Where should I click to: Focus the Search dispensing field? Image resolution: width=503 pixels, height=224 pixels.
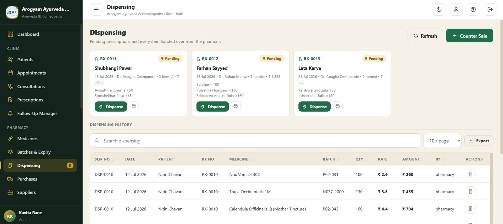(x=255, y=141)
